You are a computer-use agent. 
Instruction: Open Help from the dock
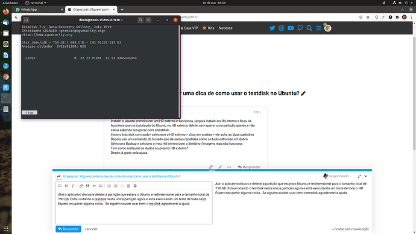point(5,66)
